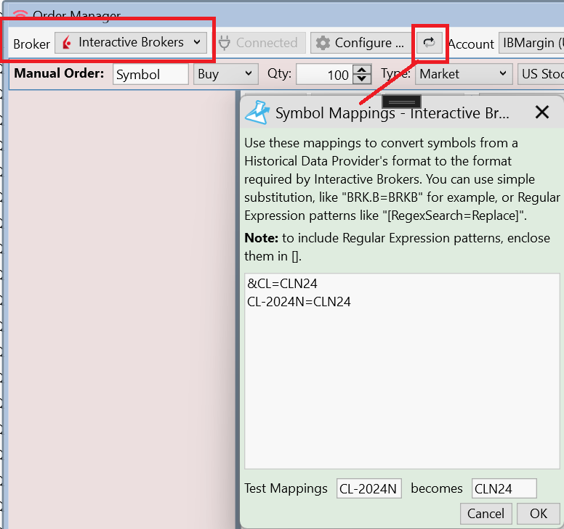Increase quantity with the up stepper arrow
Screen dimensions: 564x529
pos(362,70)
